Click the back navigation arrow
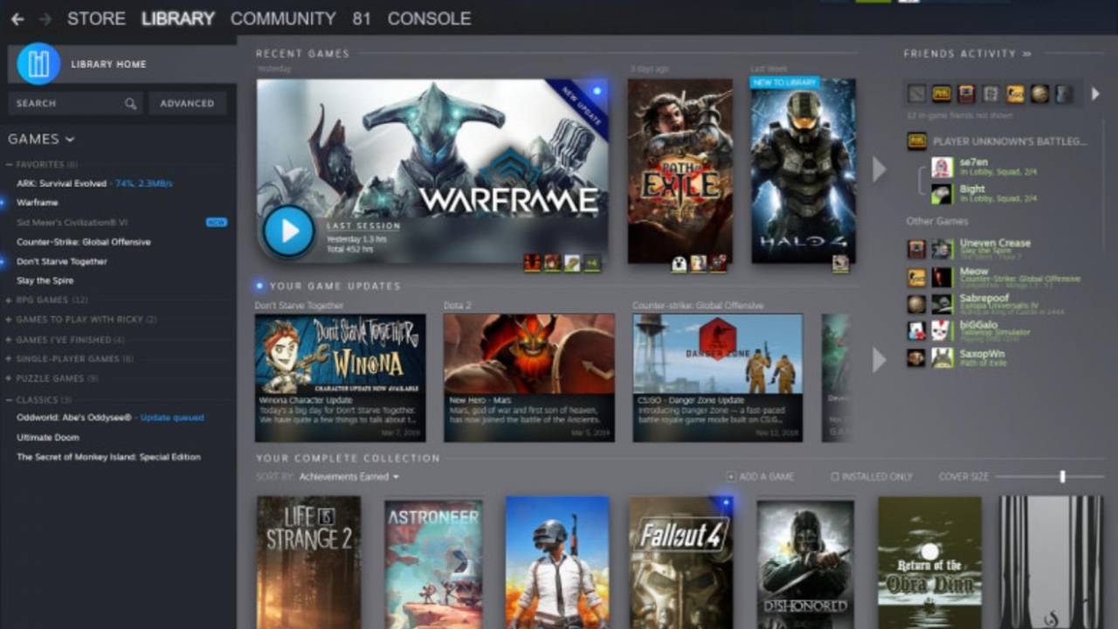Viewport: 1118px width, 629px height. coord(17,18)
